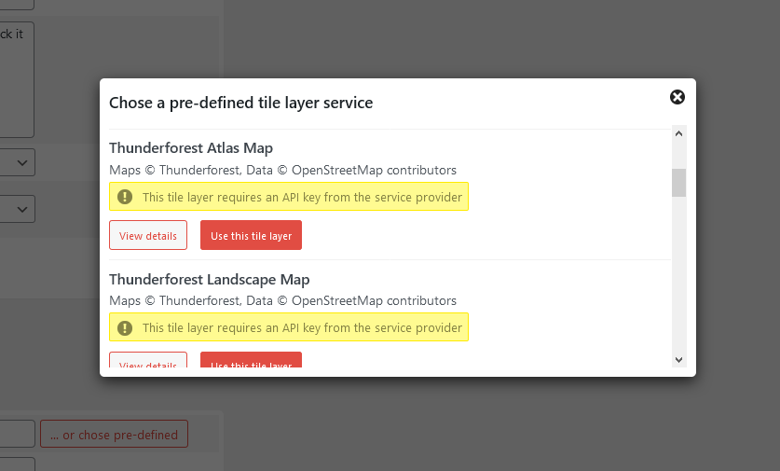Close the tile layer service dialog
This screenshot has height=471, width=780.
pos(677,97)
